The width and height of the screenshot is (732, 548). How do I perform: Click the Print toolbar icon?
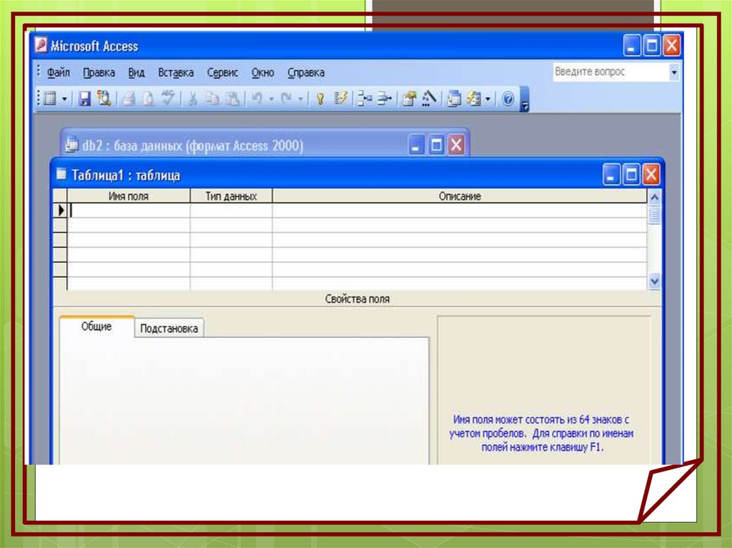tap(129, 99)
